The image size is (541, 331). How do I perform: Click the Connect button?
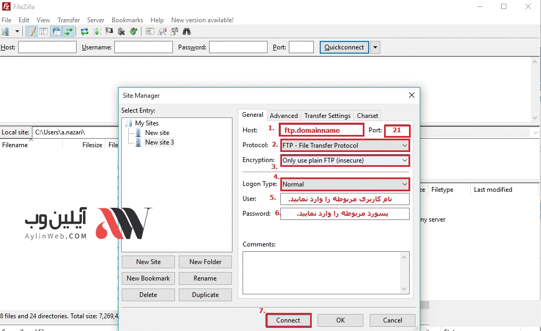click(x=288, y=320)
